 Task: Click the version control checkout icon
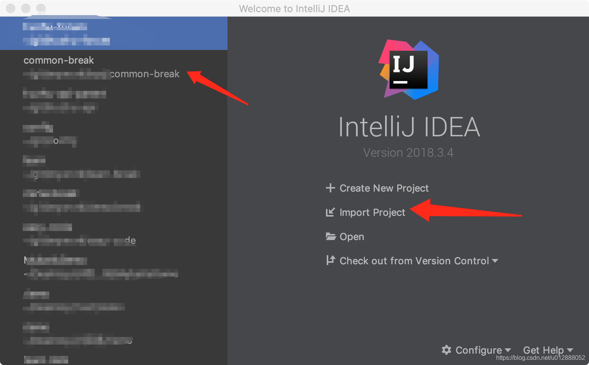pos(331,260)
